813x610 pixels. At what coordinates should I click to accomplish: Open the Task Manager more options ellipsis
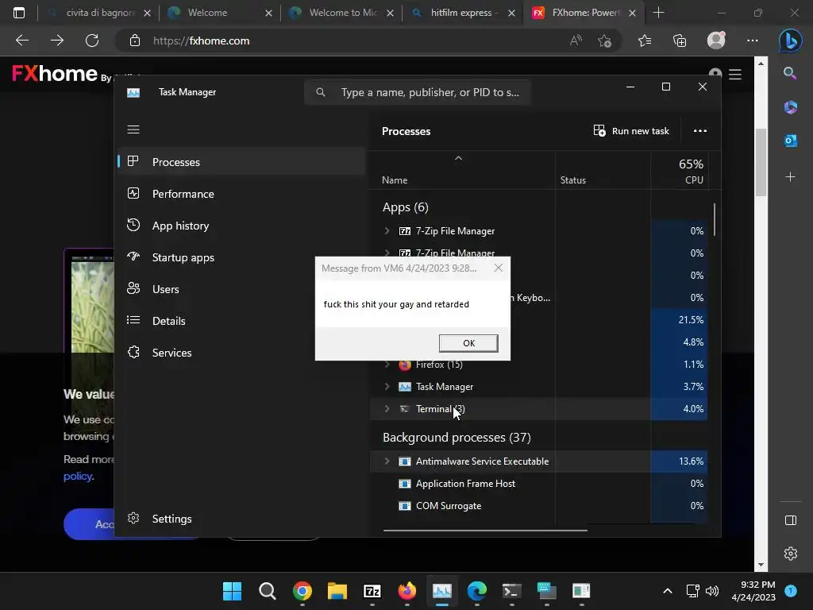pos(700,131)
